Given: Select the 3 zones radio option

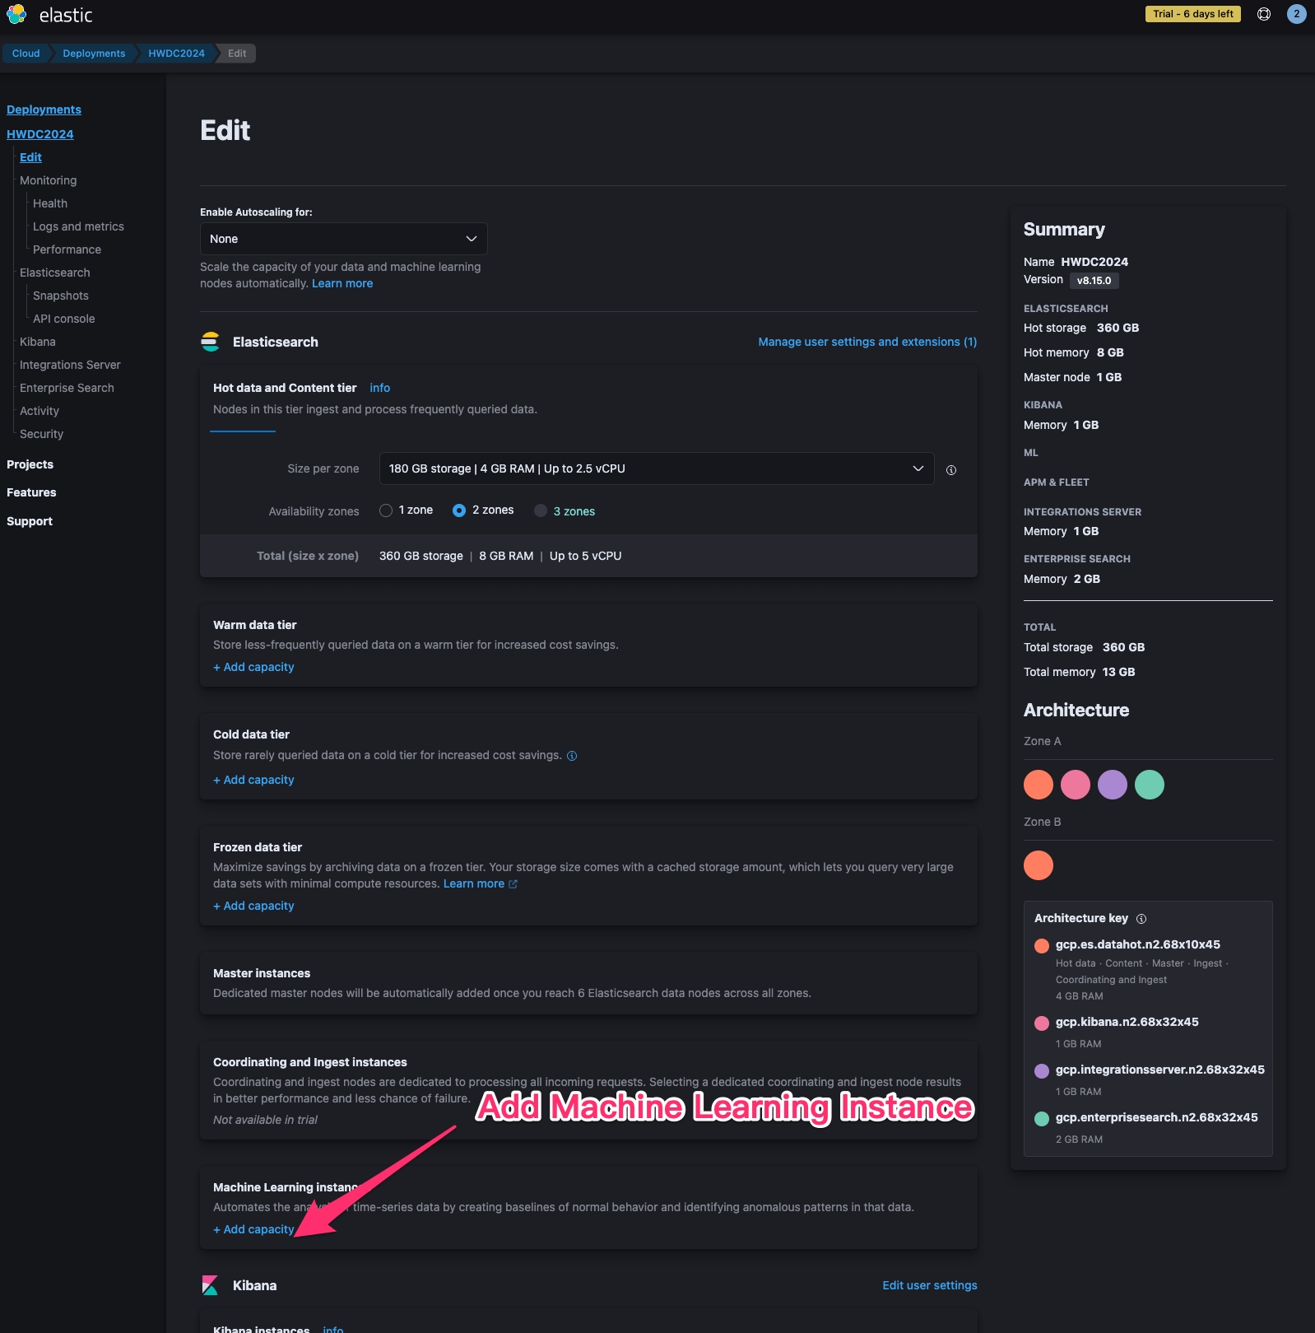Looking at the screenshot, I should click(x=541, y=510).
